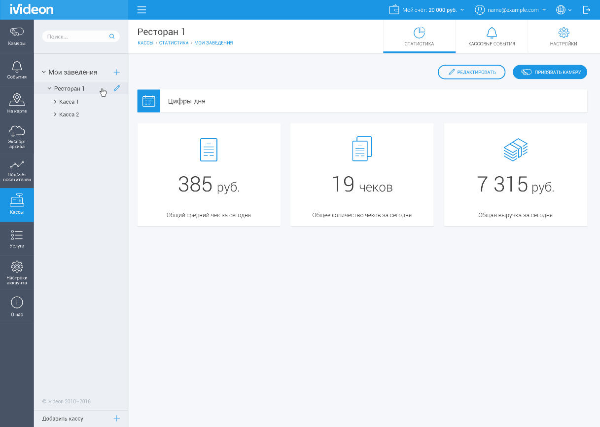
Task: Click the wallet icon near Мой счёт
Action: point(394,10)
